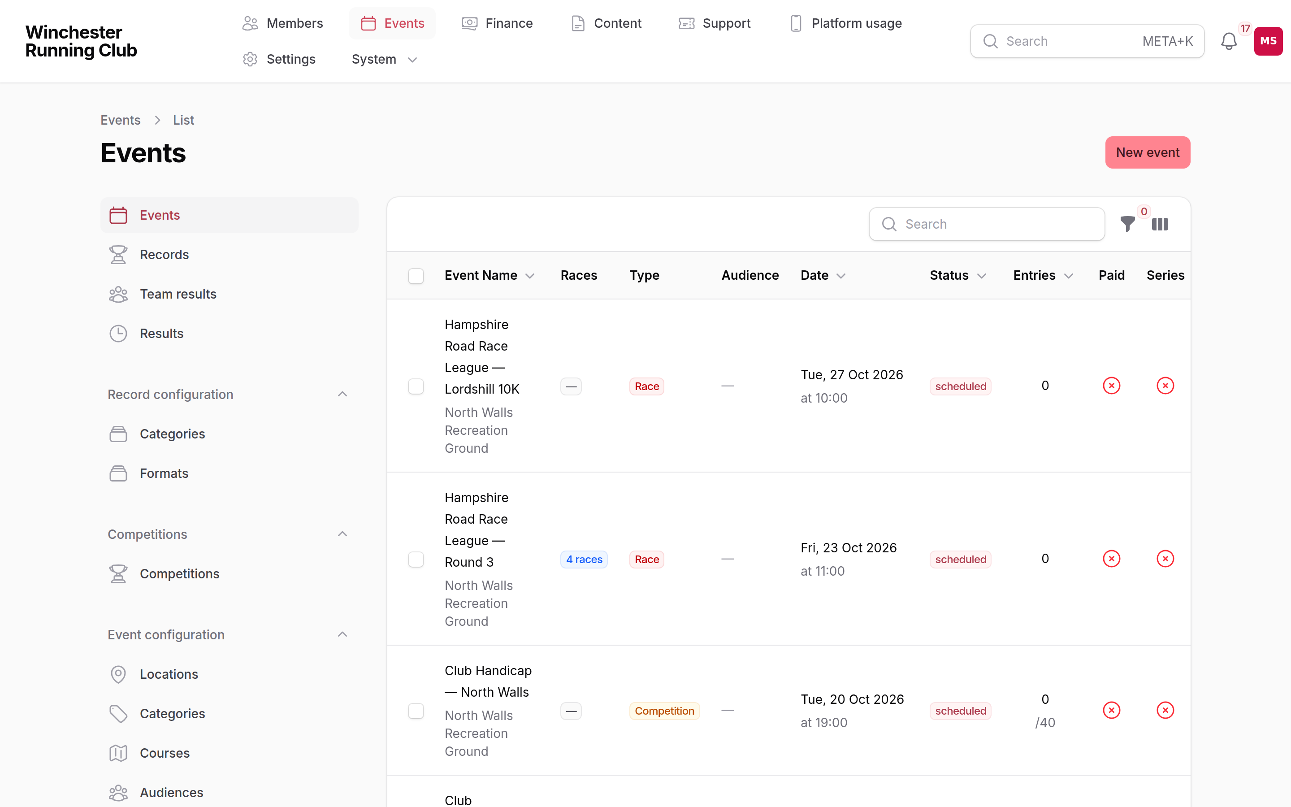Click Paid status icon for Club Handicap row
This screenshot has width=1291, height=807.
[x=1111, y=711]
